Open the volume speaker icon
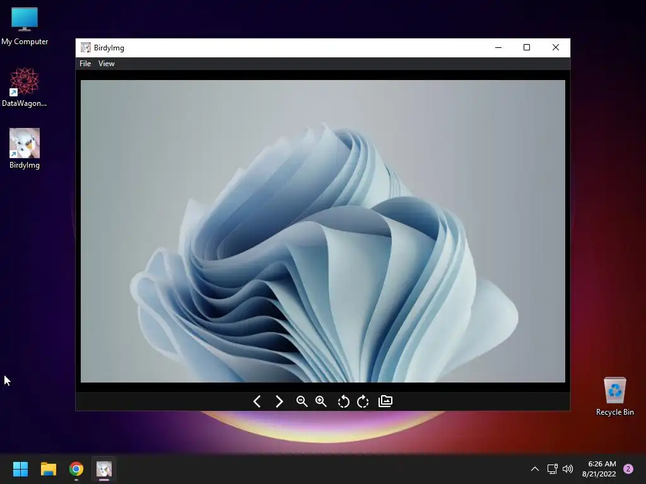Image resolution: width=646 pixels, height=484 pixels. tap(568, 469)
